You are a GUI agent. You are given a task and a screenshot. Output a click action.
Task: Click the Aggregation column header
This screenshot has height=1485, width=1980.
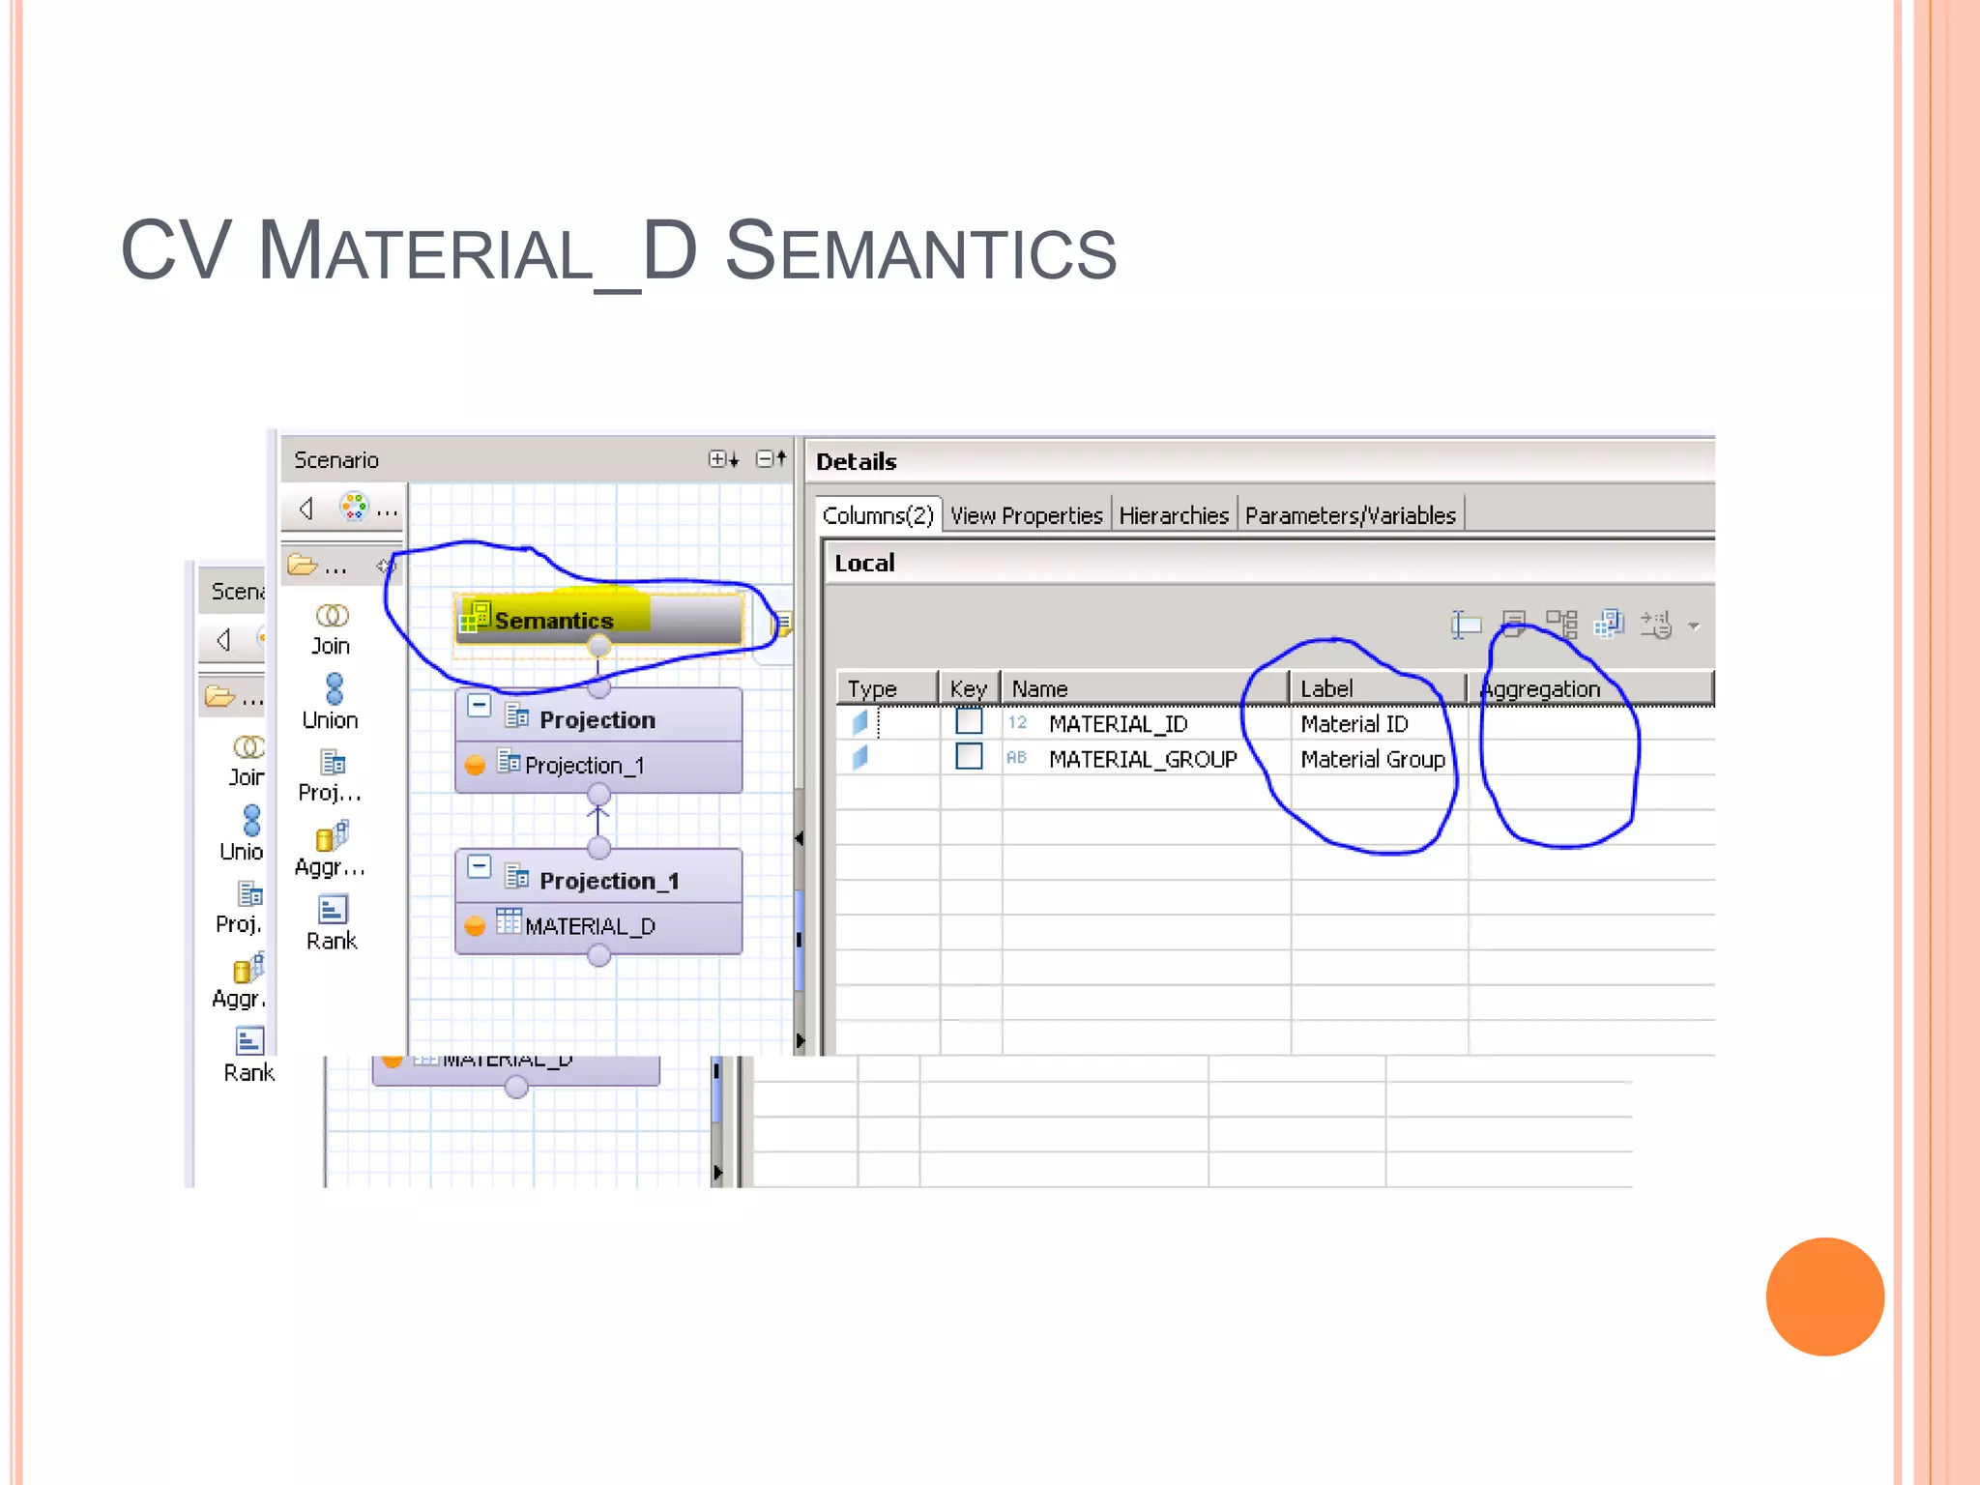tap(1590, 688)
